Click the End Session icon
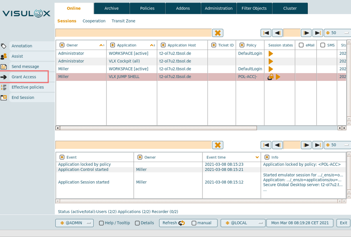This screenshot has height=237, width=351. (x=4, y=98)
